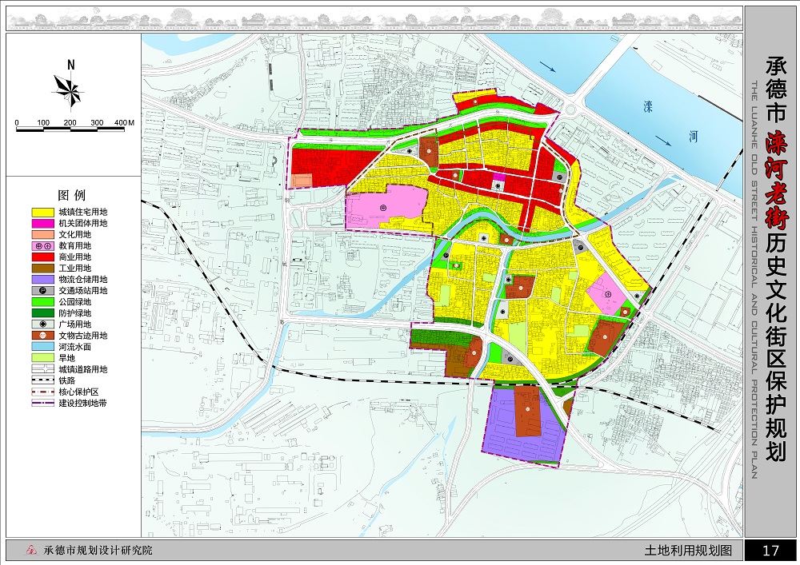Click the plaza symbol swatch for 广场用地
The image size is (800, 565).
click(43, 324)
